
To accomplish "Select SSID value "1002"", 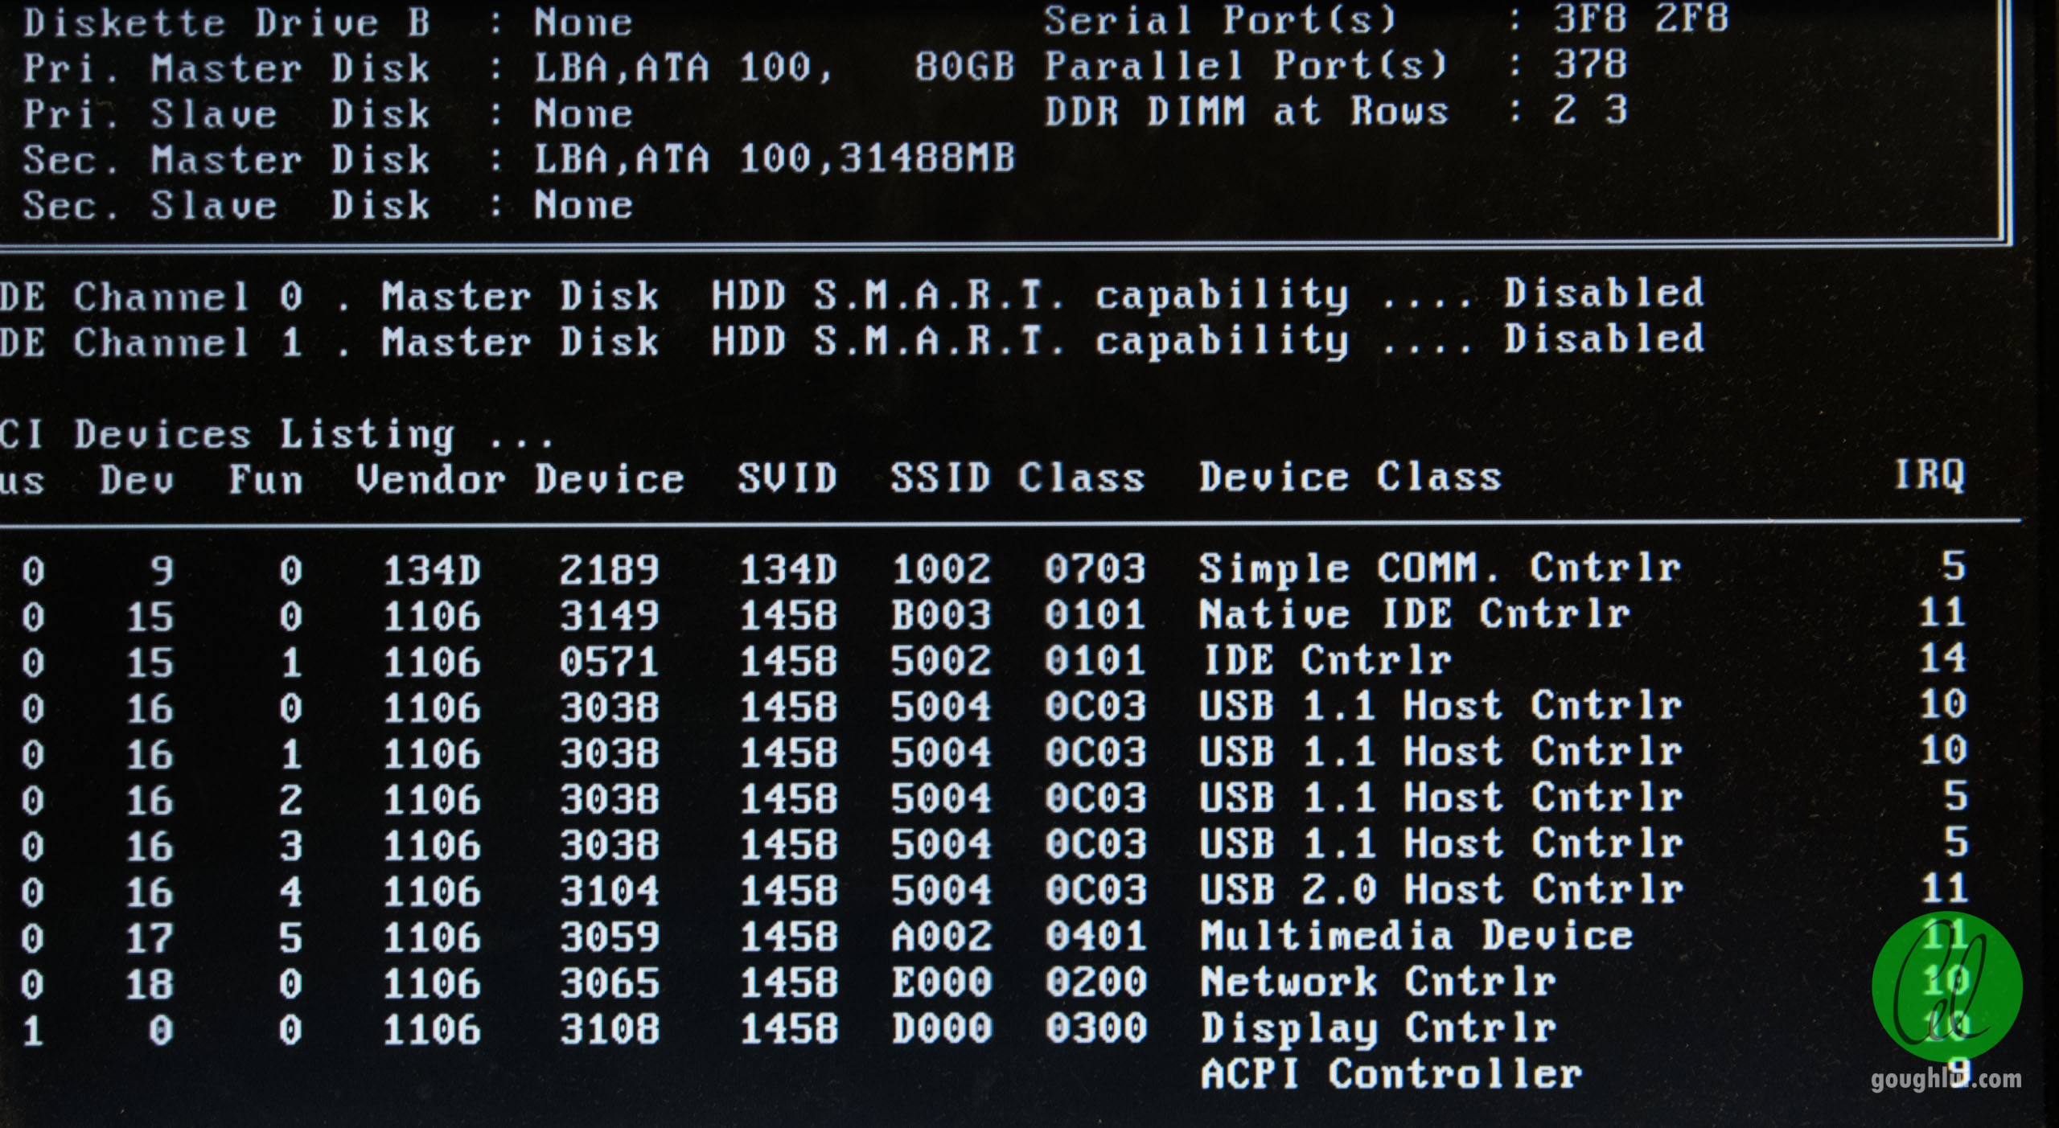I will pos(940,569).
